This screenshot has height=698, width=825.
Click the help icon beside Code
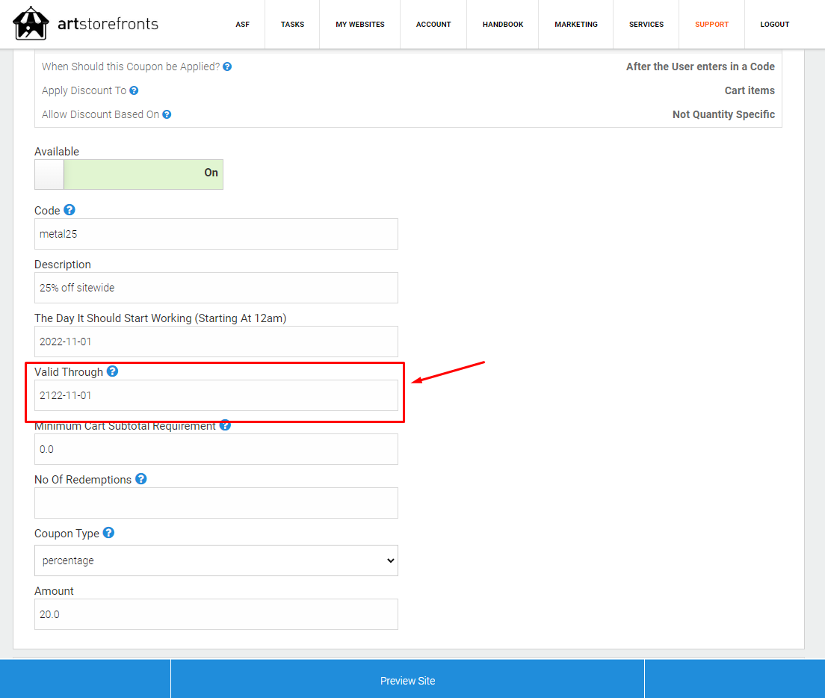pos(69,210)
